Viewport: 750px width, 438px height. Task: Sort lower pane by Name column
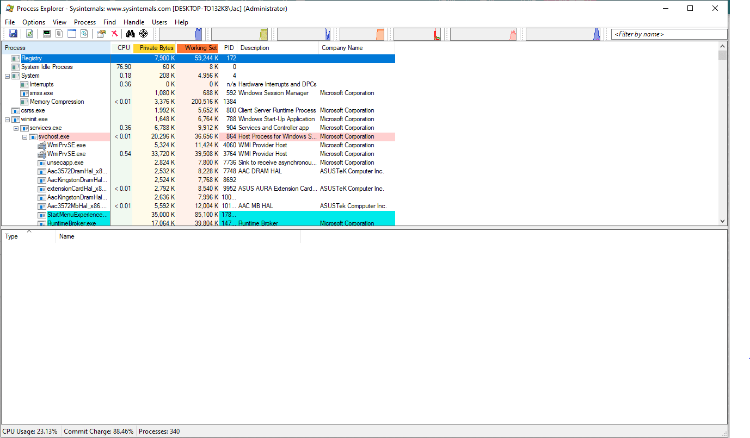click(178, 236)
